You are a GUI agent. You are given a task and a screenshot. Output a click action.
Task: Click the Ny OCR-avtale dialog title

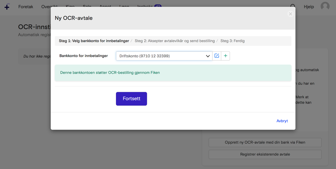click(x=74, y=18)
